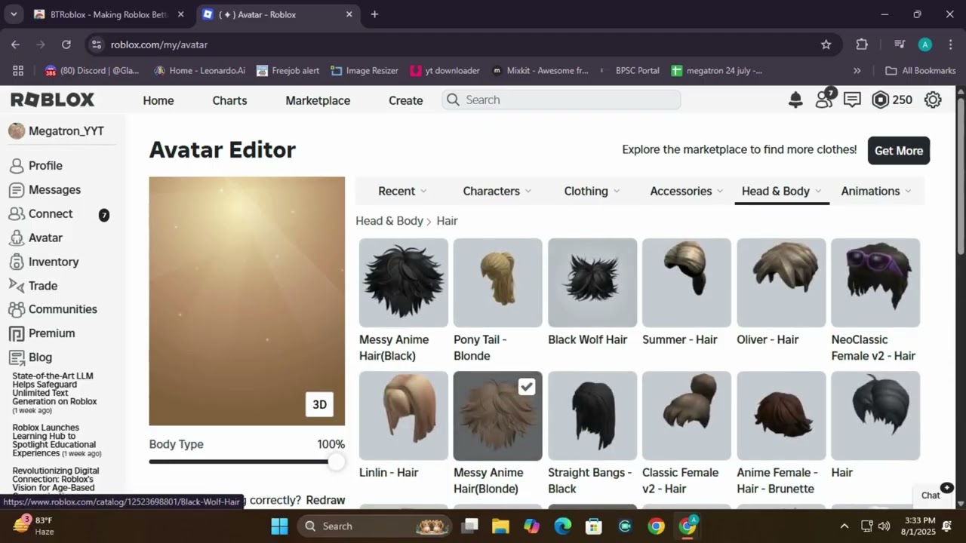Expand the Head & Body dropdown tab
This screenshot has height=543, width=966.
pyautogui.click(x=782, y=191)
